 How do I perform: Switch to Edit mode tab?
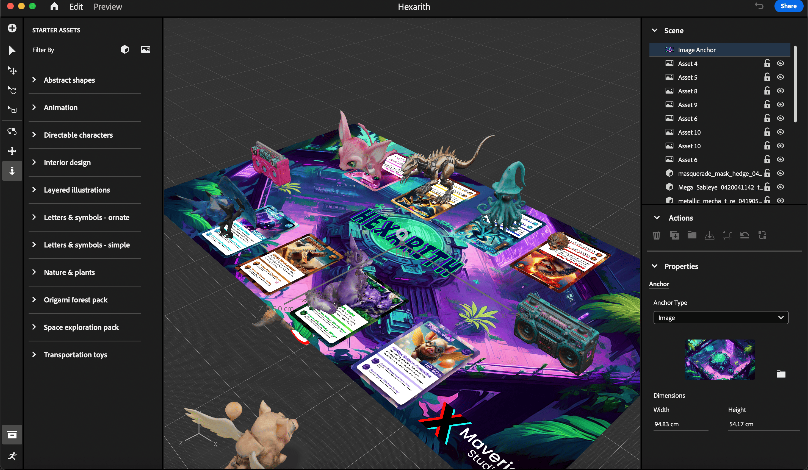coord(76,7)
